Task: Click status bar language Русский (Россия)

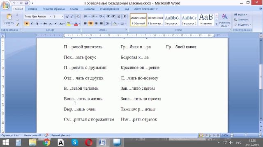Action: click(x=61, y=135)
